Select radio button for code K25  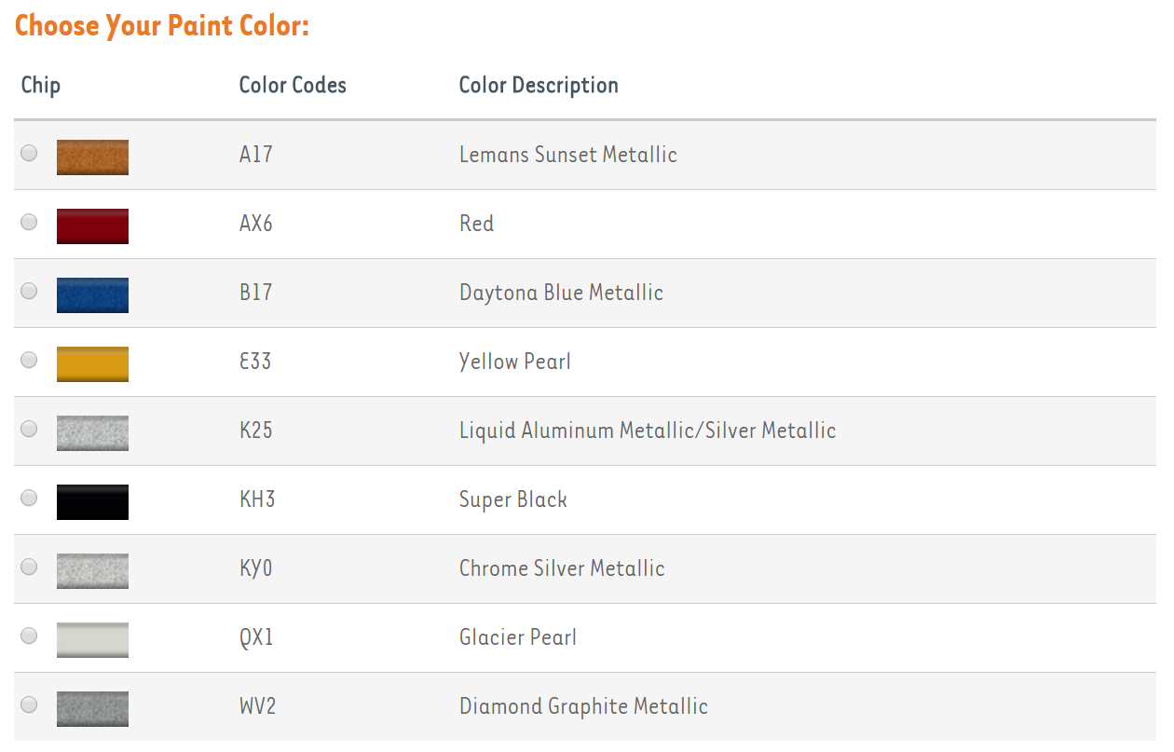(30, 429)
